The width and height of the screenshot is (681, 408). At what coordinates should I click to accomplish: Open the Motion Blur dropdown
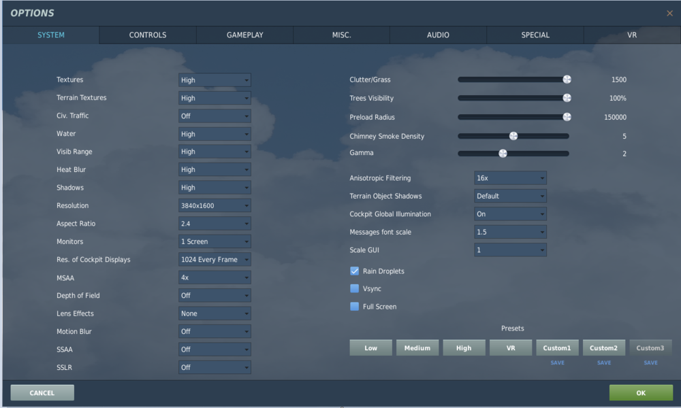[215, 331]
